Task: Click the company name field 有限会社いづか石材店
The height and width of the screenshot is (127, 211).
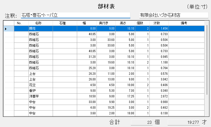Action: click(x=174, y=15)
